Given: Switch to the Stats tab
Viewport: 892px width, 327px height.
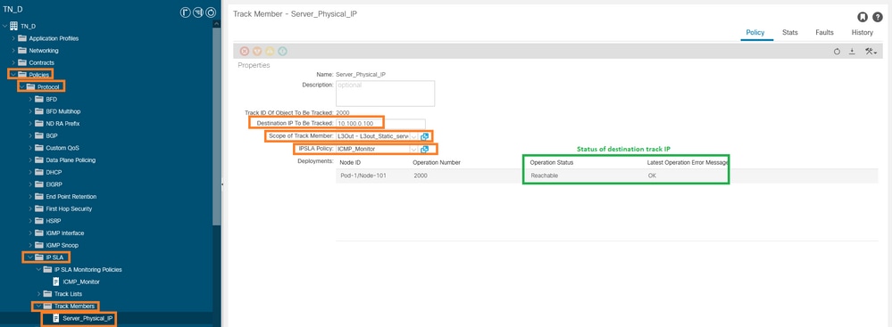Looking at the screenshot, I should click(789, 33).
